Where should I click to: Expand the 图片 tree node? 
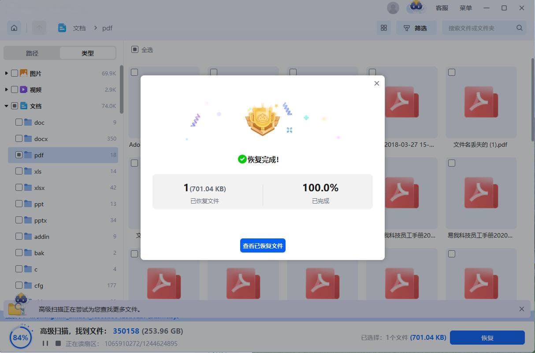click(x=6, y=73)
